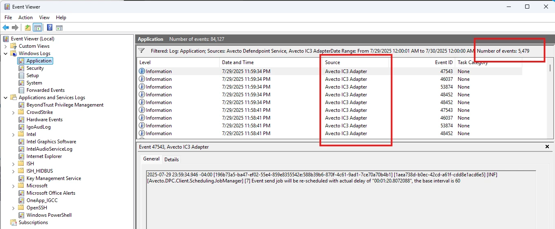Switch to the Details tab
Image resolution: width=555 pixels, height=229 pixels.
[x=171, y=160]
